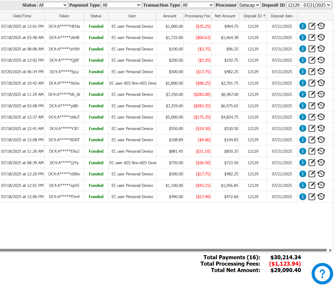The image size is (336, 287).
Task: Open the blue help question mark button
Action: [x=322, y=274]
